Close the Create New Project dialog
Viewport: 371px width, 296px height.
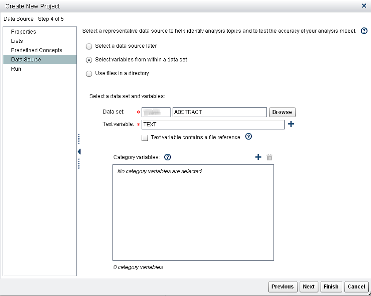pos(364,6)
